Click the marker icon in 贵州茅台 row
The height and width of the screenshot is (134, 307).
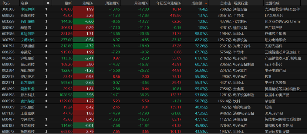[x=46, y=101]
